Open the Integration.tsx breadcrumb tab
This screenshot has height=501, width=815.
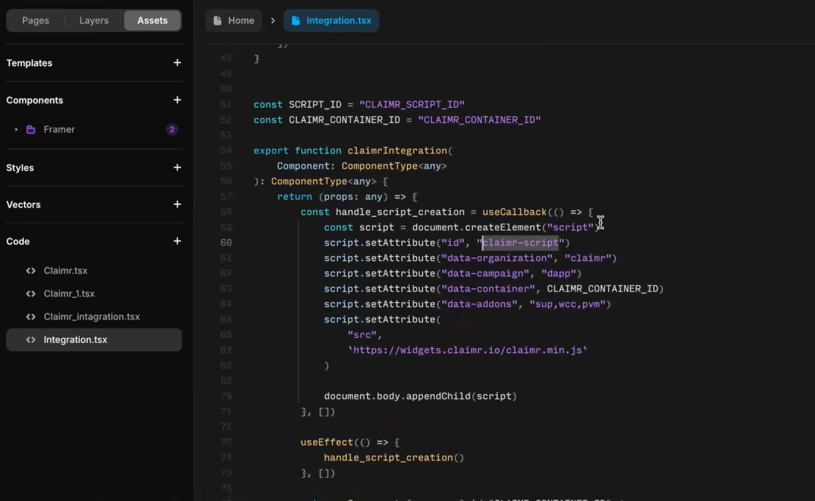click(x=331, y=20)
